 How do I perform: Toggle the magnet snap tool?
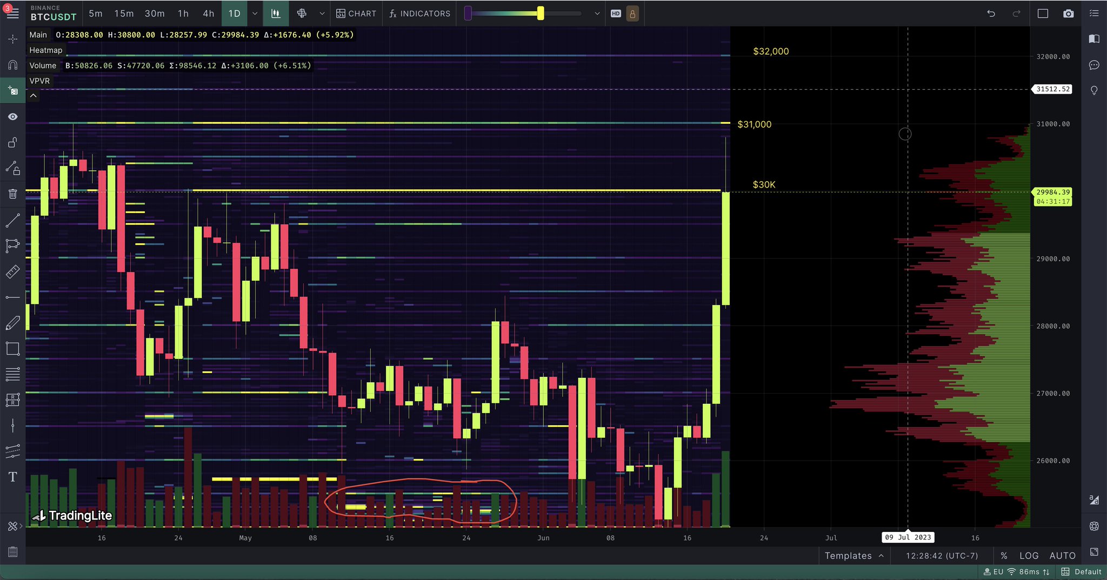12,65
